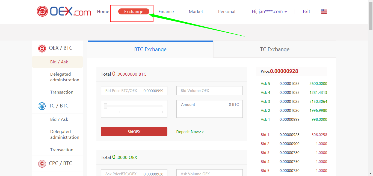Select the Ask 5 price 0.00001088
The image size is (373, 176).
point(289,84)
